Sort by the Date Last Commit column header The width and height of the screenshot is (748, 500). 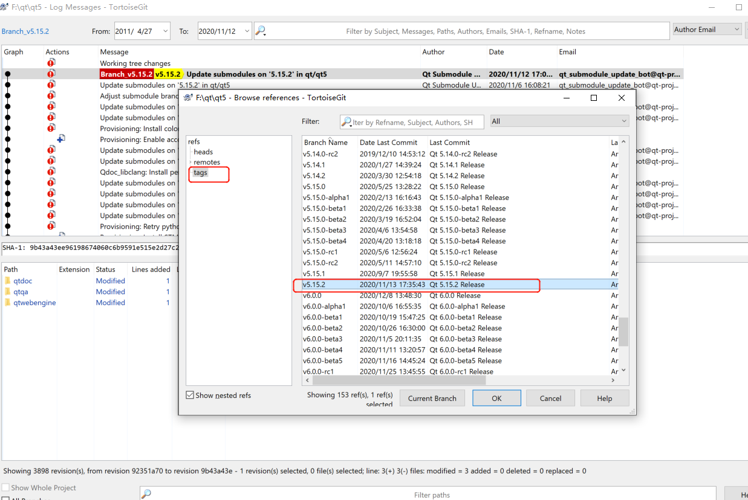click(x=391, y=143)
